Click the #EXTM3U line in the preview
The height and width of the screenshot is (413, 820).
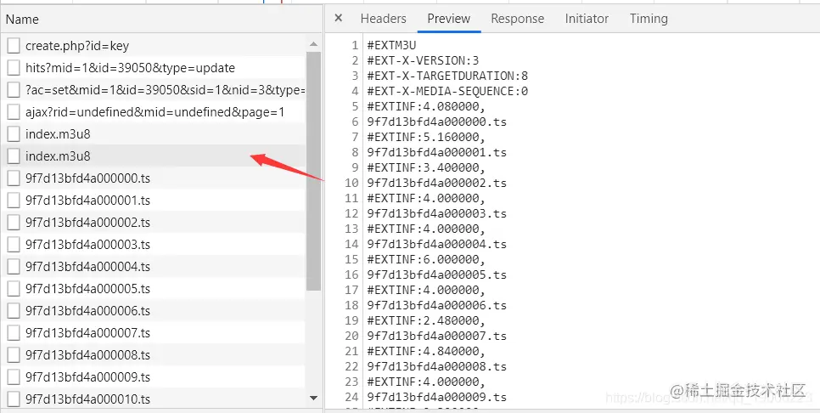(391, 46)
